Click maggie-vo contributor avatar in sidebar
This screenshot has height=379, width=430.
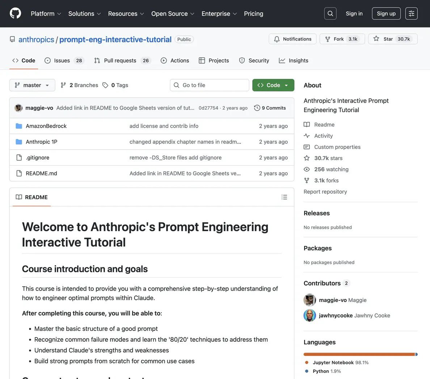click(x=309, y=300)
